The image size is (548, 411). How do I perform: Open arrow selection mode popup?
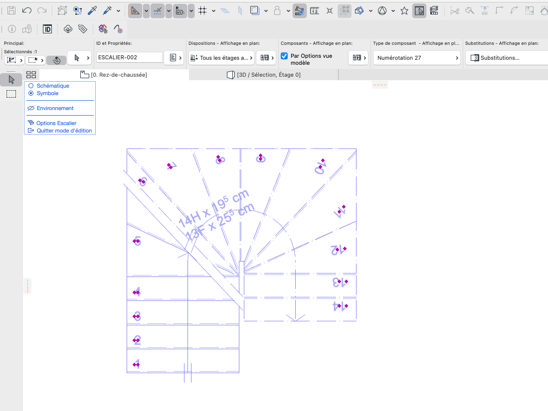pyautogui.click(x=79, y=58)
